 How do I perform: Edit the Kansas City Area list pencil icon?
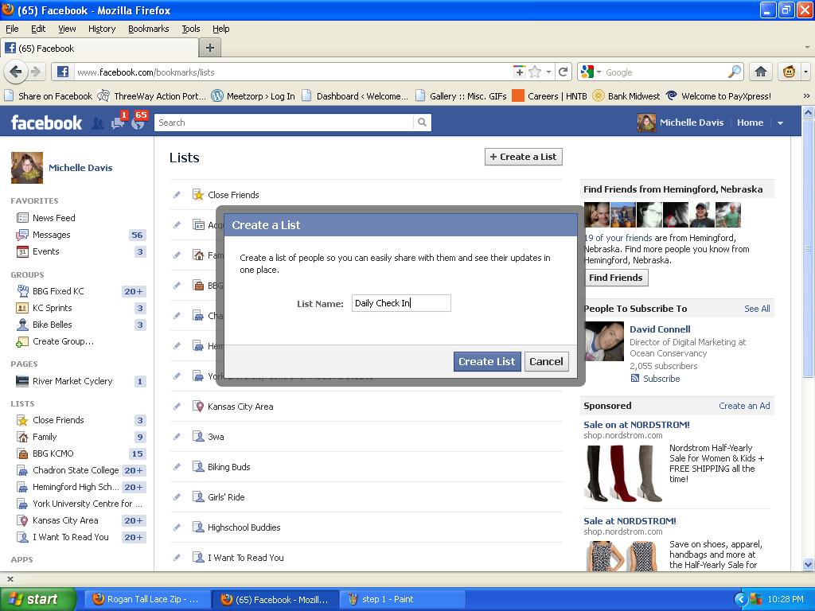tap(177, 407)
